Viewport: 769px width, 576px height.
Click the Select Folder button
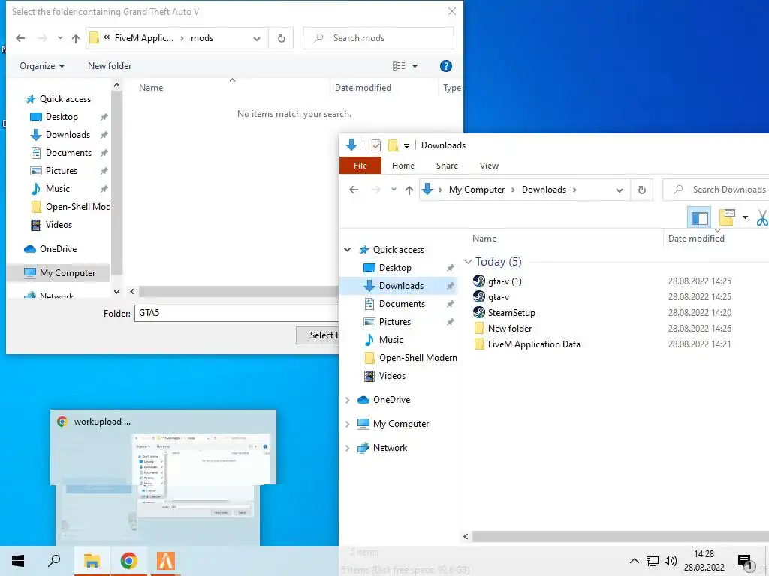click(318, 335)
